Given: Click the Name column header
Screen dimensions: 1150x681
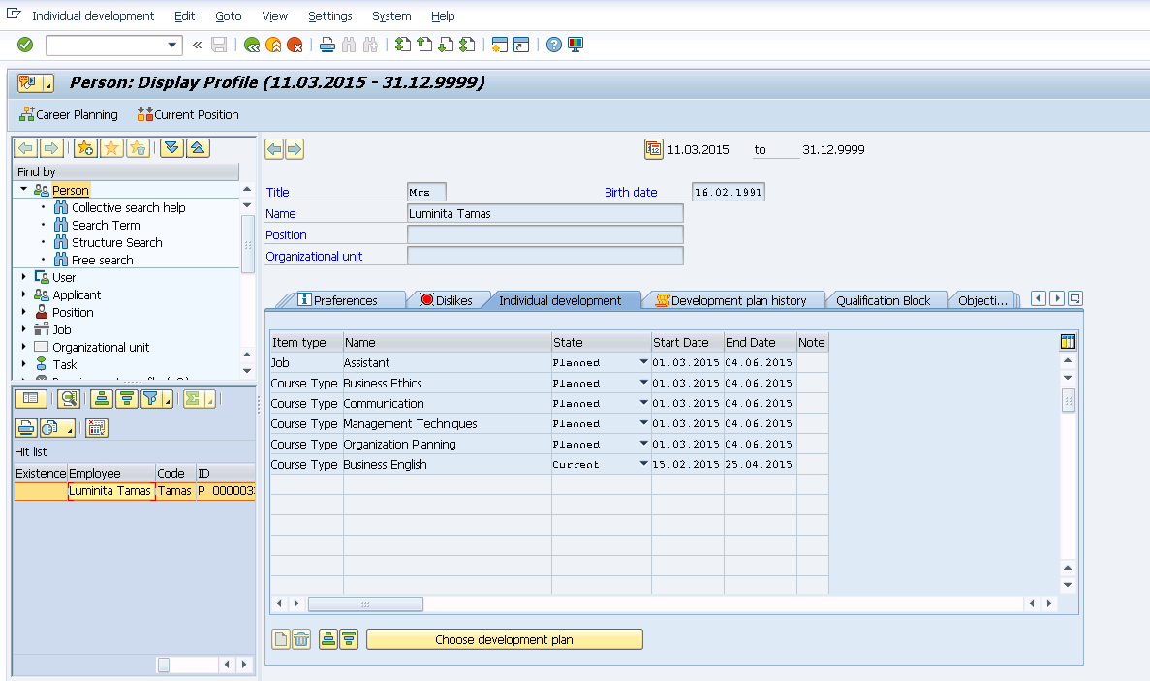Looking at the screenshot, I should 447,342.
